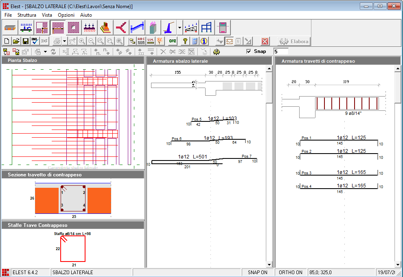
Task: Click the floppy disk save icon
Action: pyautogui.click(x=25, y=41)
